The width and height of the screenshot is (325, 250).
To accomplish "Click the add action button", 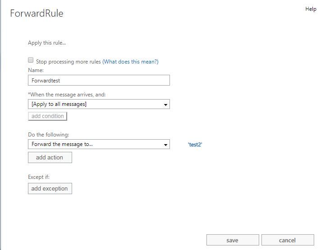I will (x=50, y=157).
